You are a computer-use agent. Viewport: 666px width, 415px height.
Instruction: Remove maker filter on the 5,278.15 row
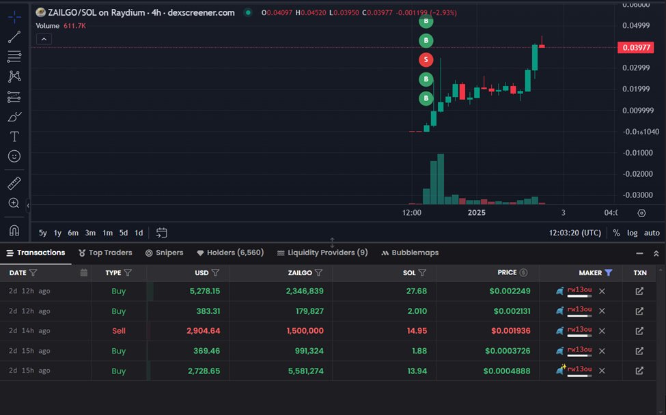602,291
